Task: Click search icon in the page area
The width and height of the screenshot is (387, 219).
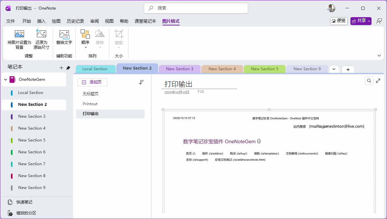Action: [x=369, y=81]
